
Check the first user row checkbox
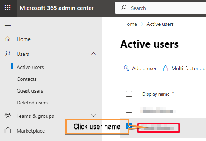[129, 110]
